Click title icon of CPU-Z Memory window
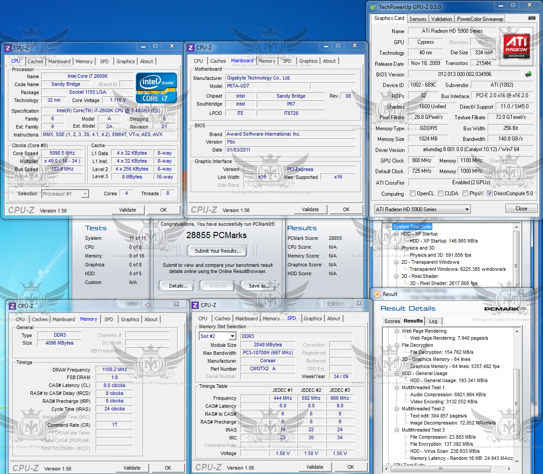Image resolution: width=543 pixels, height=474 pixels. 12,306
